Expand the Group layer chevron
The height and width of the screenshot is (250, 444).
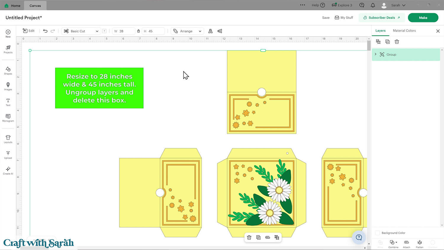pyautogui.click(x=375, y=54)
